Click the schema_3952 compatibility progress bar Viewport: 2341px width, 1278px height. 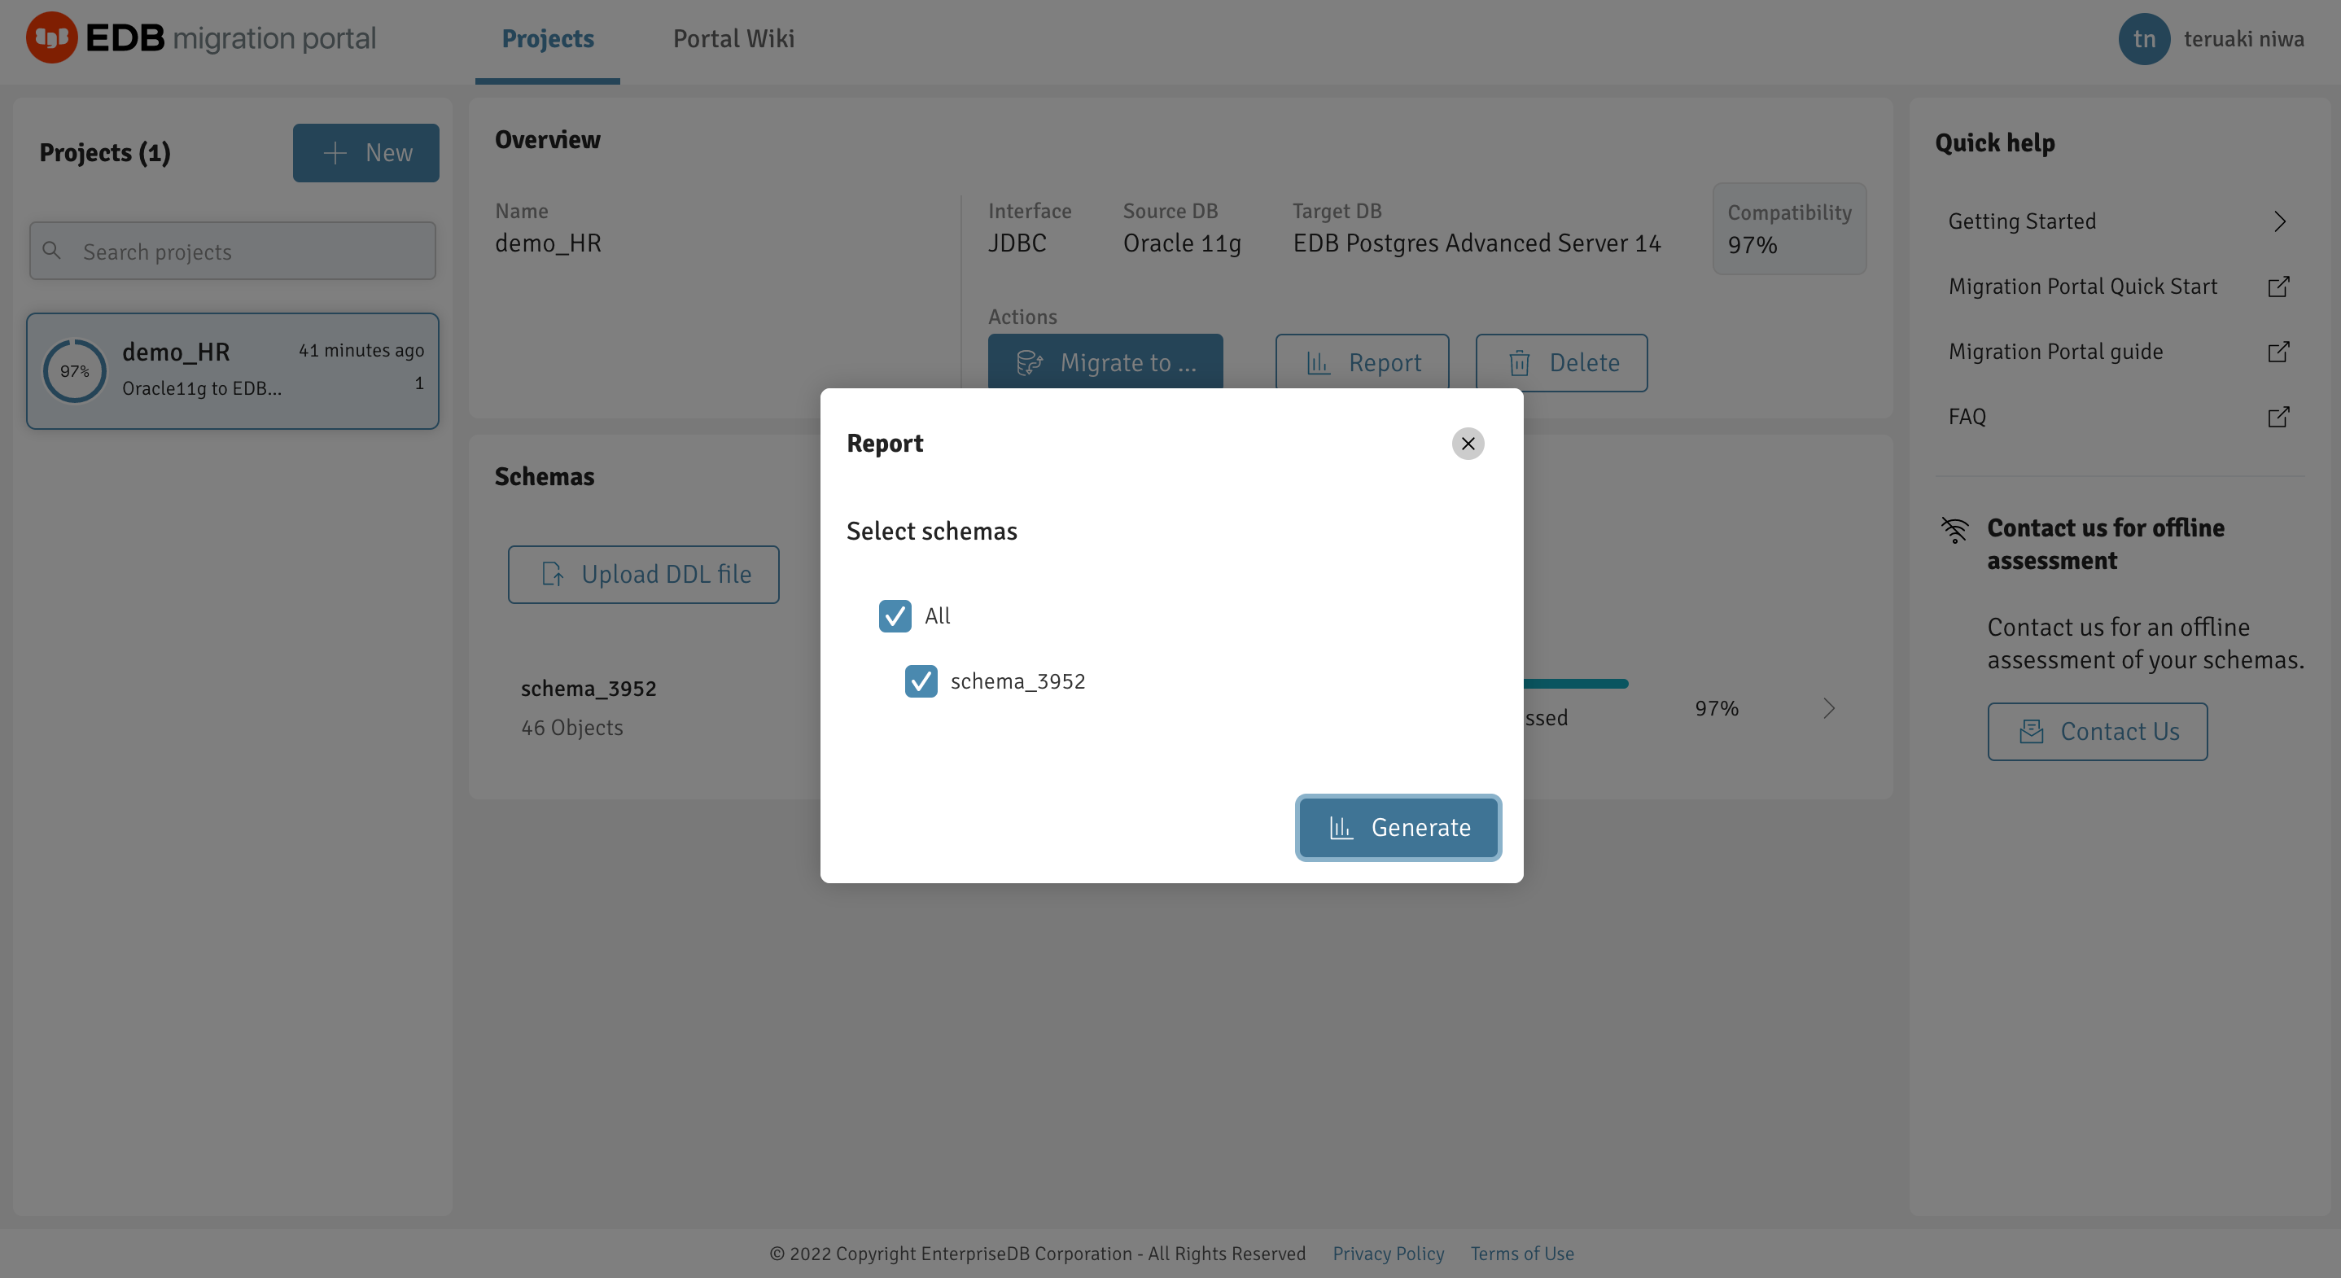pyautogui.click(x=1575, y=684)
